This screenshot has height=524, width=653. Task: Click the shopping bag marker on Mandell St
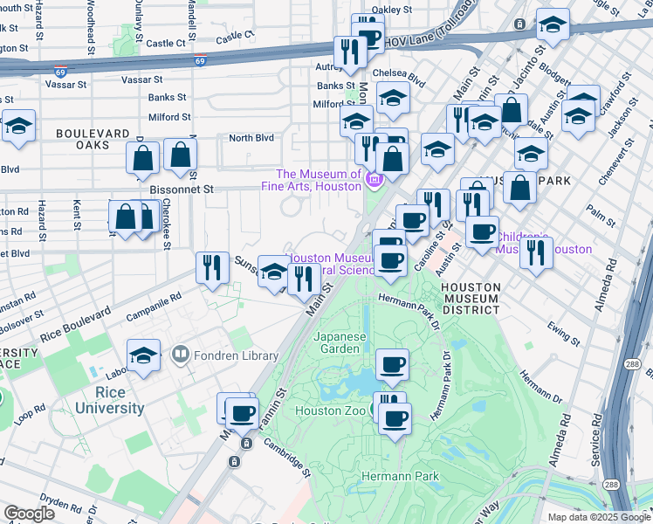(x=180, y=155)
